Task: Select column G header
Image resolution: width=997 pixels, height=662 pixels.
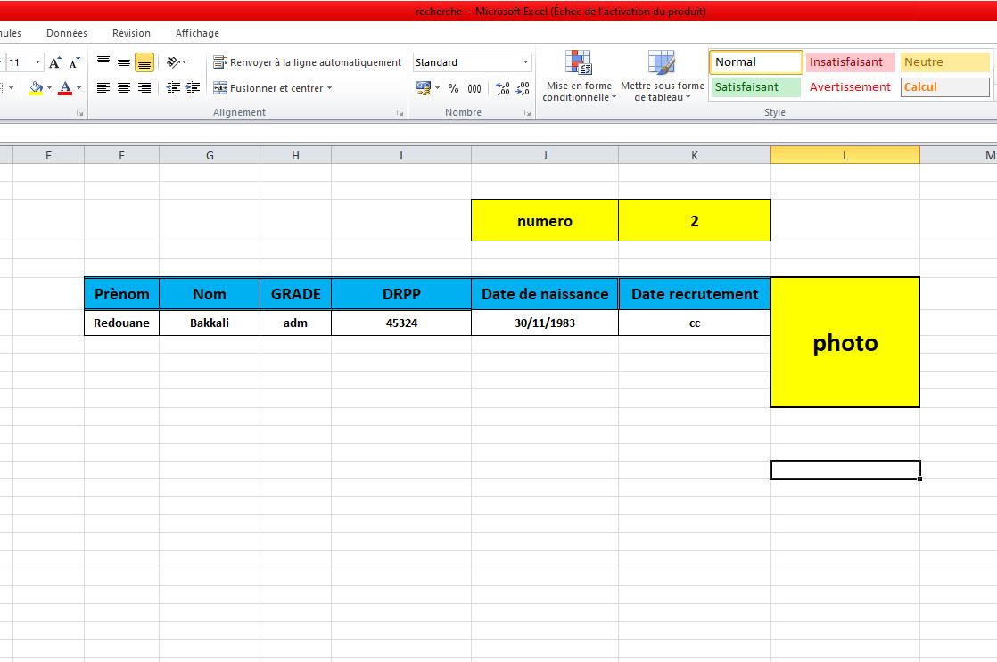Action: 210,155
